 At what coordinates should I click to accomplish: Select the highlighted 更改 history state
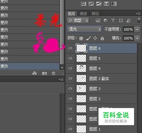click(x=30, y=66)
